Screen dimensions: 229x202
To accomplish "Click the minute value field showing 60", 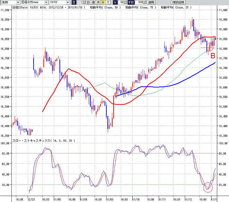I will tap(121, 2).
